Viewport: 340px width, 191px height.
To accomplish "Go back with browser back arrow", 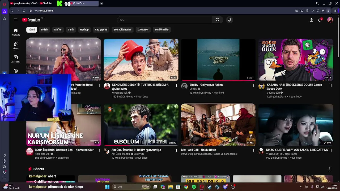I will [12, 11].
